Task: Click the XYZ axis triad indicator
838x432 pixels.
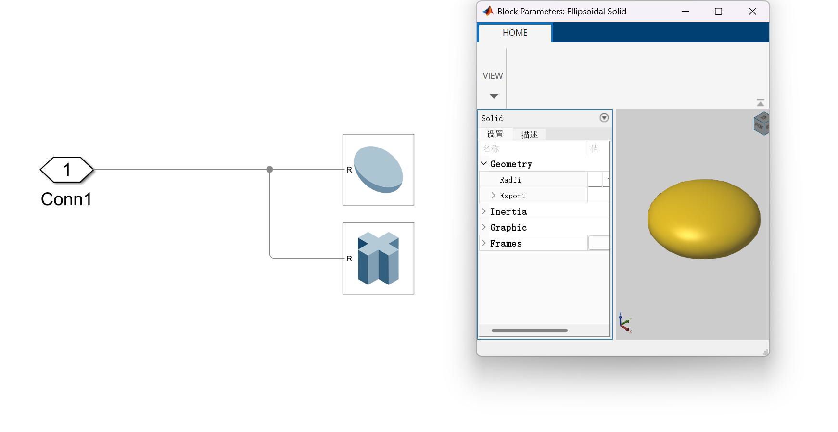Action: tap(625, 322)
